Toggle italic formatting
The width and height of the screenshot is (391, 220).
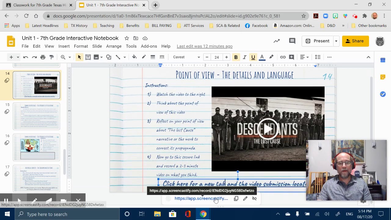[x=244, y=57]
